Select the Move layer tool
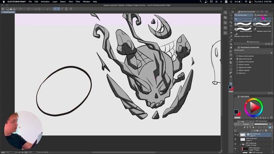 [x=231, y=26]
